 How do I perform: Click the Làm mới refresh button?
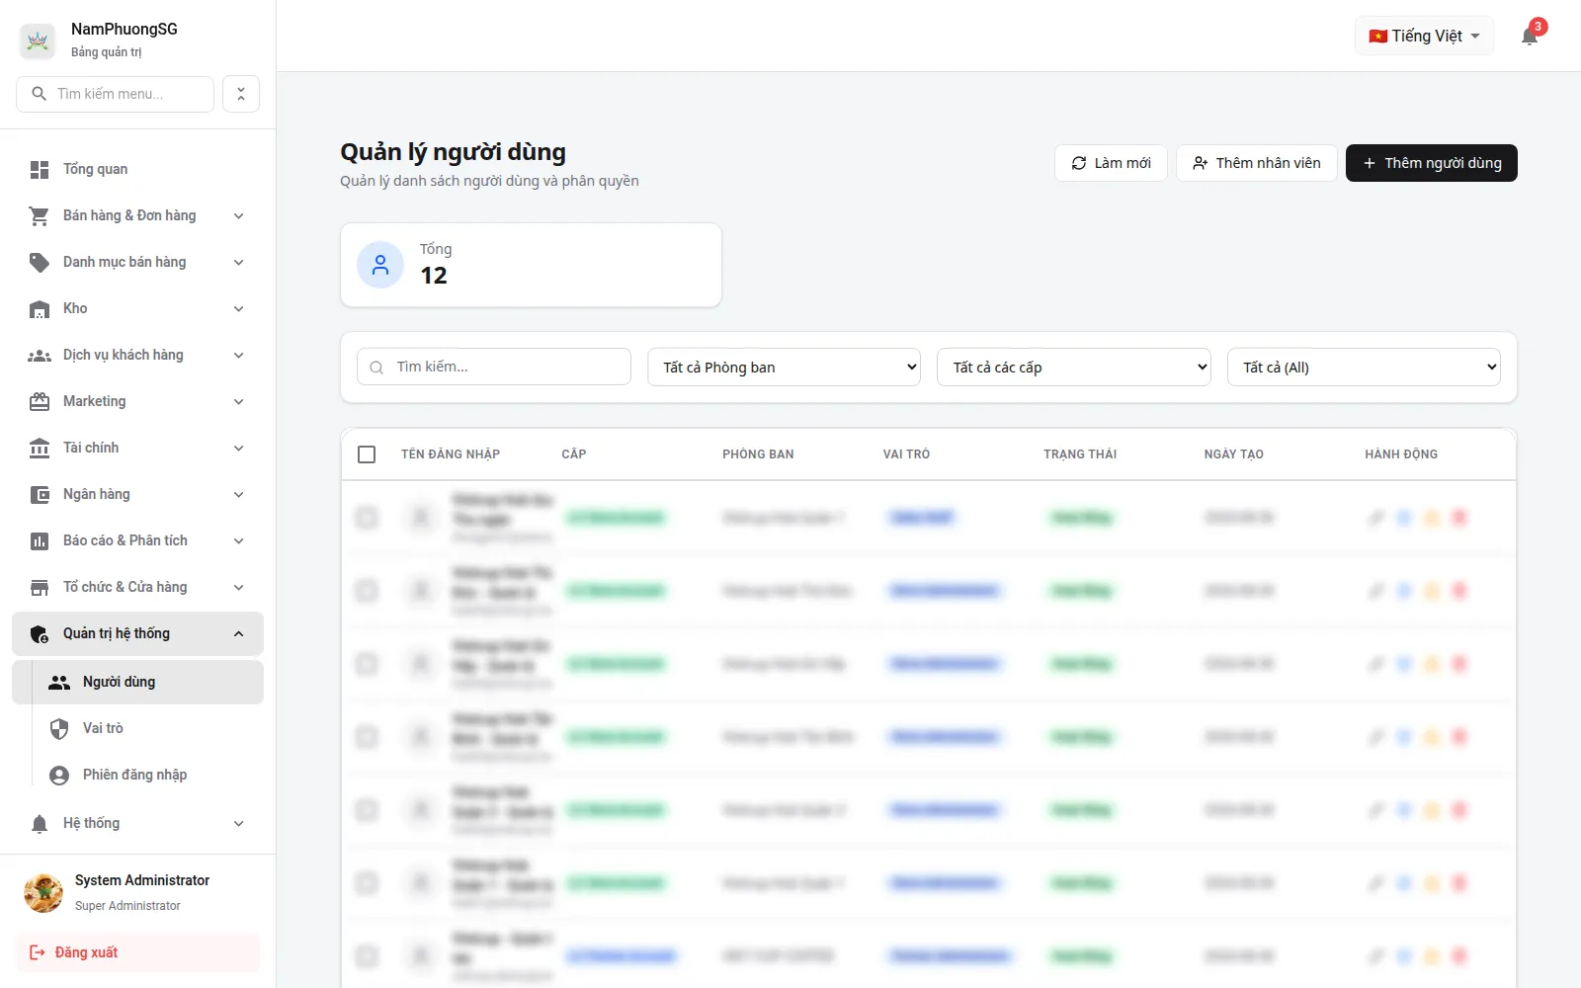pyautogui.click(x=1112, y=163)
